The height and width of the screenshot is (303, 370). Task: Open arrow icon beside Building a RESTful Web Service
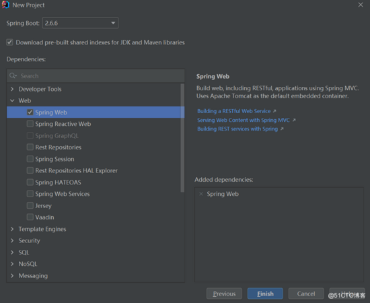coord(274,111)
